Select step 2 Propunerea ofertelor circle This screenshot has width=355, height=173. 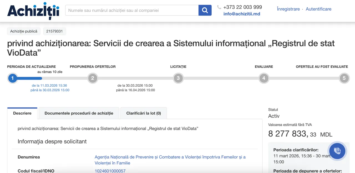(x=93, y=78)
